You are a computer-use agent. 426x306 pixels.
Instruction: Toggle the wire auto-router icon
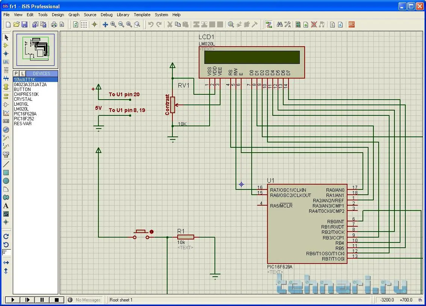[269, 25]
